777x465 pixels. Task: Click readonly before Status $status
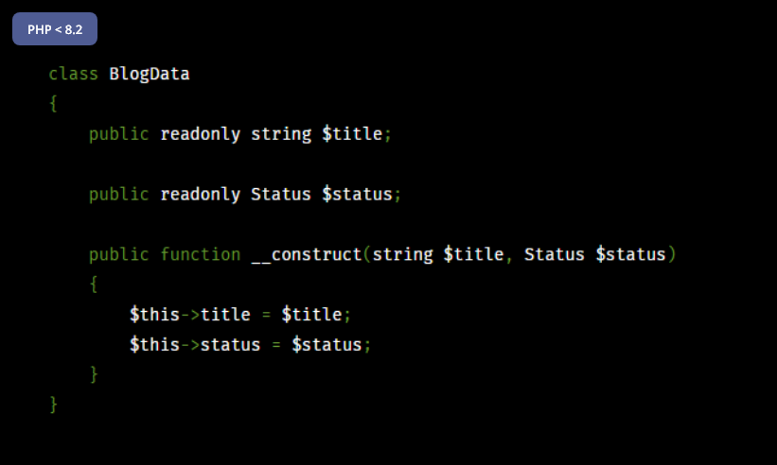coord(201,195)
